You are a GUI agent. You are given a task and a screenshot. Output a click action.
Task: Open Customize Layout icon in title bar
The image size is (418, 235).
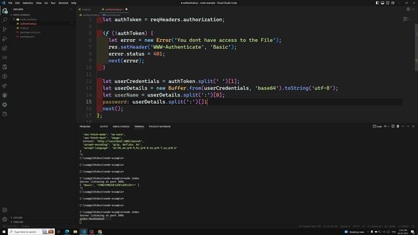[393, 3]
